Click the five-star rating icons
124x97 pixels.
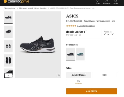tap(71, 26)
